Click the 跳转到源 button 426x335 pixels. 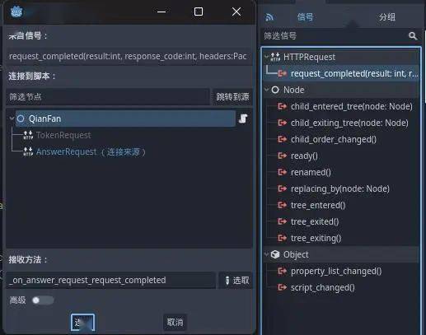click(x=232, y=96)
